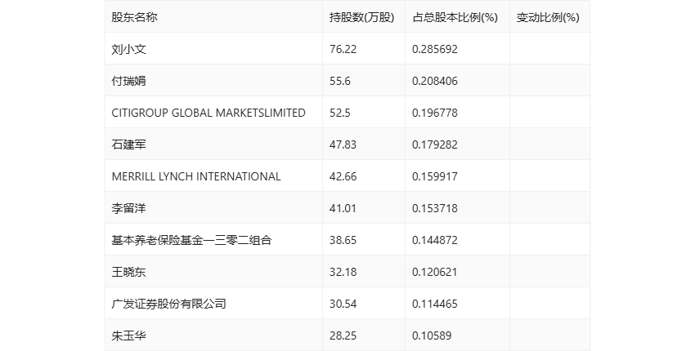Select shareholder name 付瑞娟
This screenshot has width=695, height=351.
128,81
